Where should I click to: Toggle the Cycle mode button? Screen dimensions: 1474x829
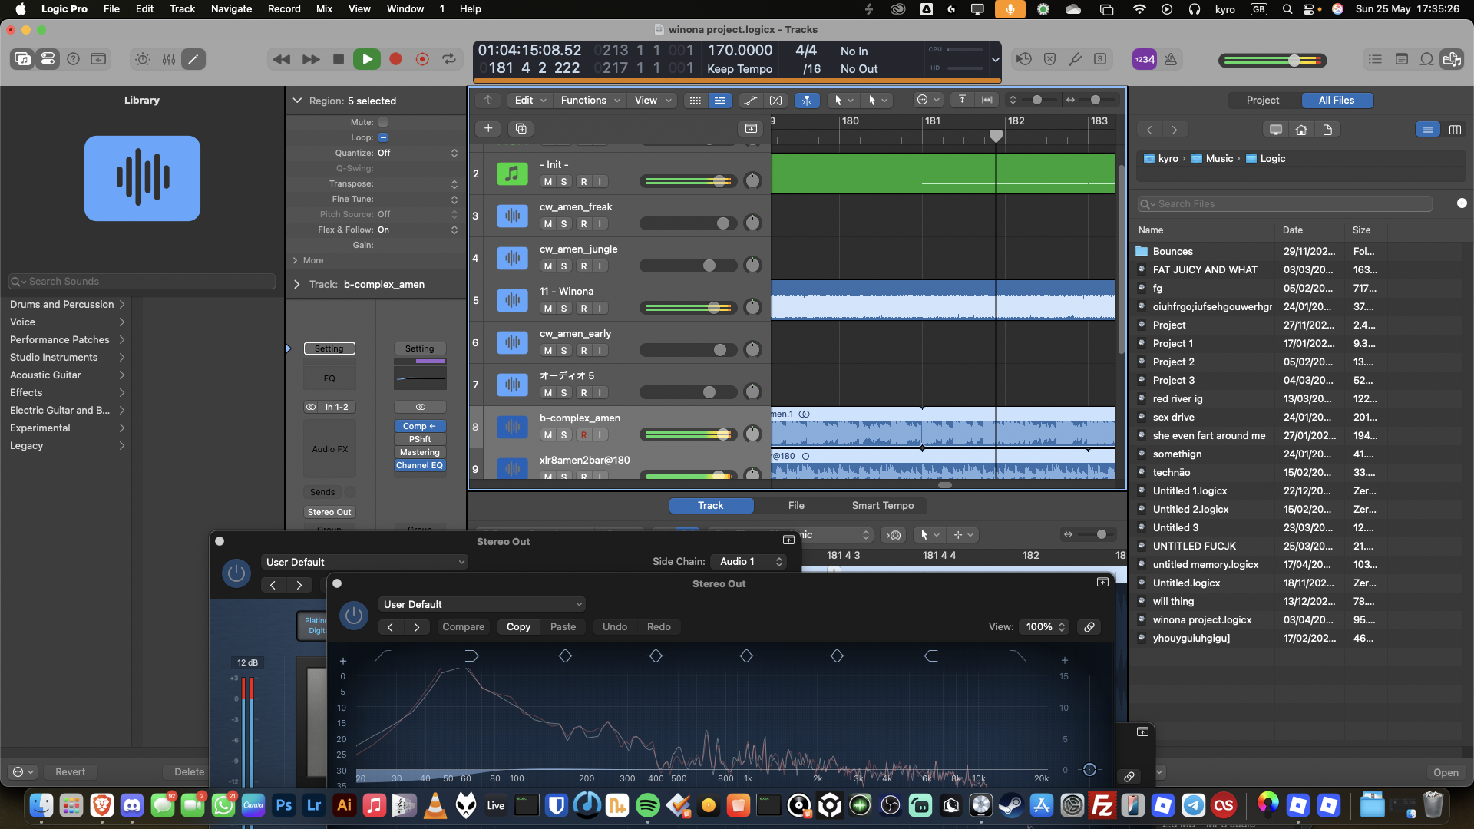pos(449,59)
